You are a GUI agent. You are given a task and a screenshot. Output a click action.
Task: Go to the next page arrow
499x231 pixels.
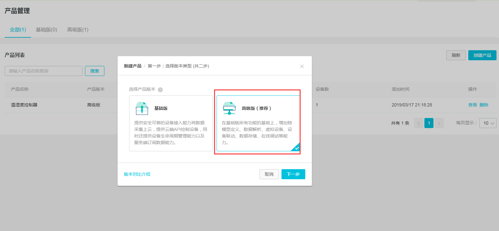click(x=439, y=123)
